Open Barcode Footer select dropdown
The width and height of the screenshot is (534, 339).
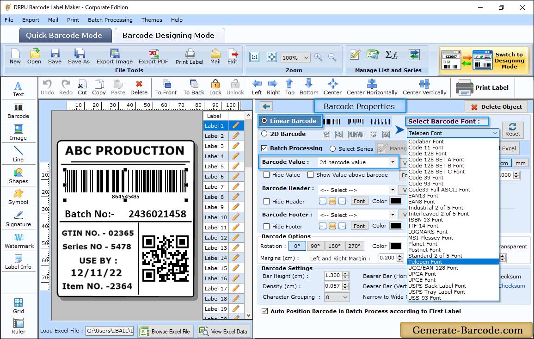point(393,215)
